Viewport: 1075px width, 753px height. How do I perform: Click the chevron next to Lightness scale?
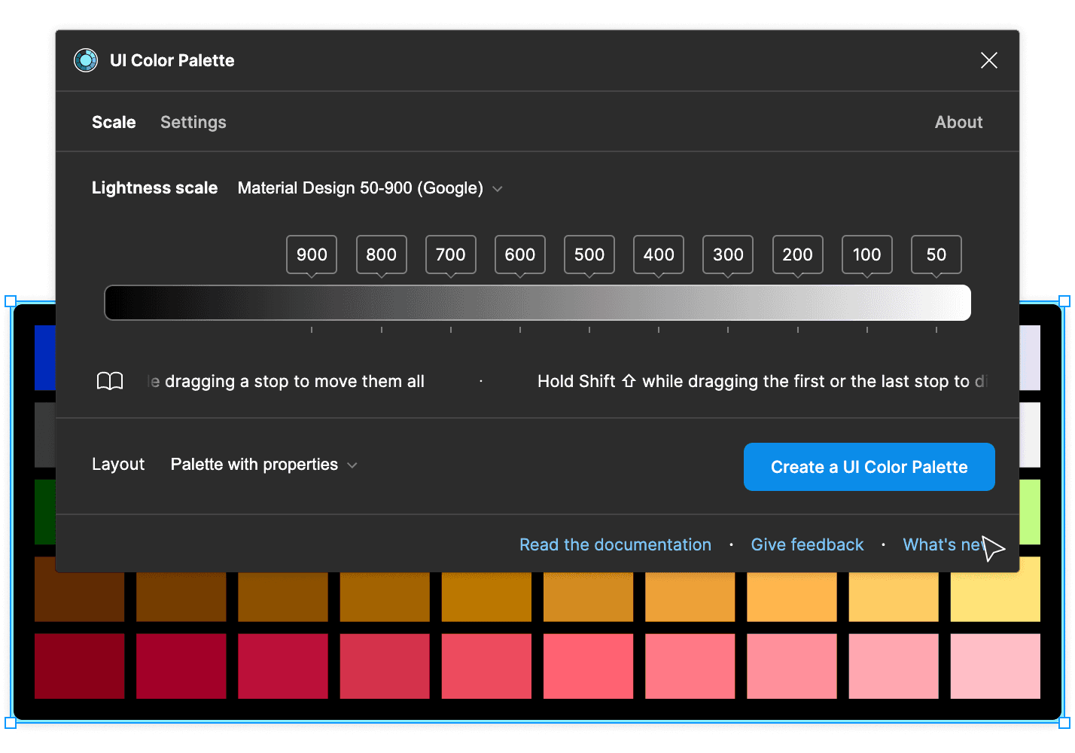pos(497,189)
